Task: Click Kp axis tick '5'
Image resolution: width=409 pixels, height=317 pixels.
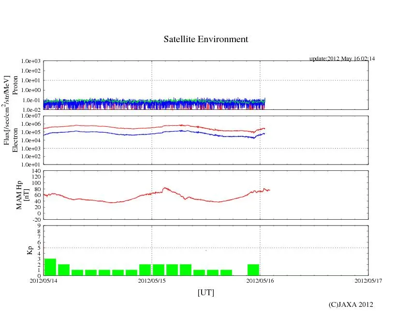Action: click(x=39, y=248)
